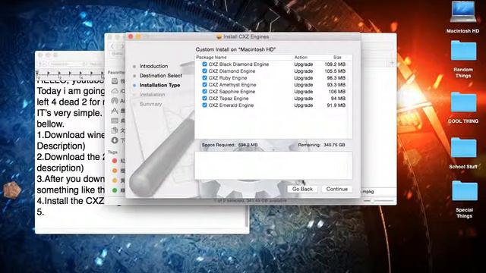Click the Continue button in installer
486x273 pixels.
coord(337,189)
